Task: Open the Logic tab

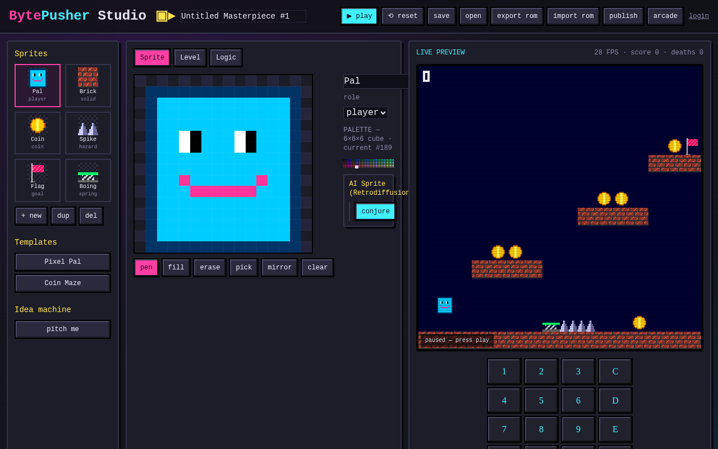Action: coord(226,58)
